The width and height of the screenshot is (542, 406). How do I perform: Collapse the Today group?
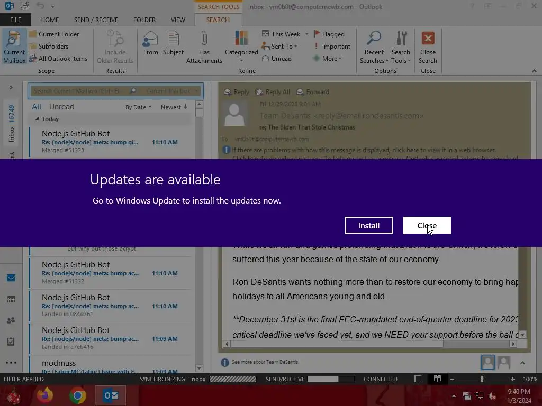pyautogui.click(x=37, y=119)
